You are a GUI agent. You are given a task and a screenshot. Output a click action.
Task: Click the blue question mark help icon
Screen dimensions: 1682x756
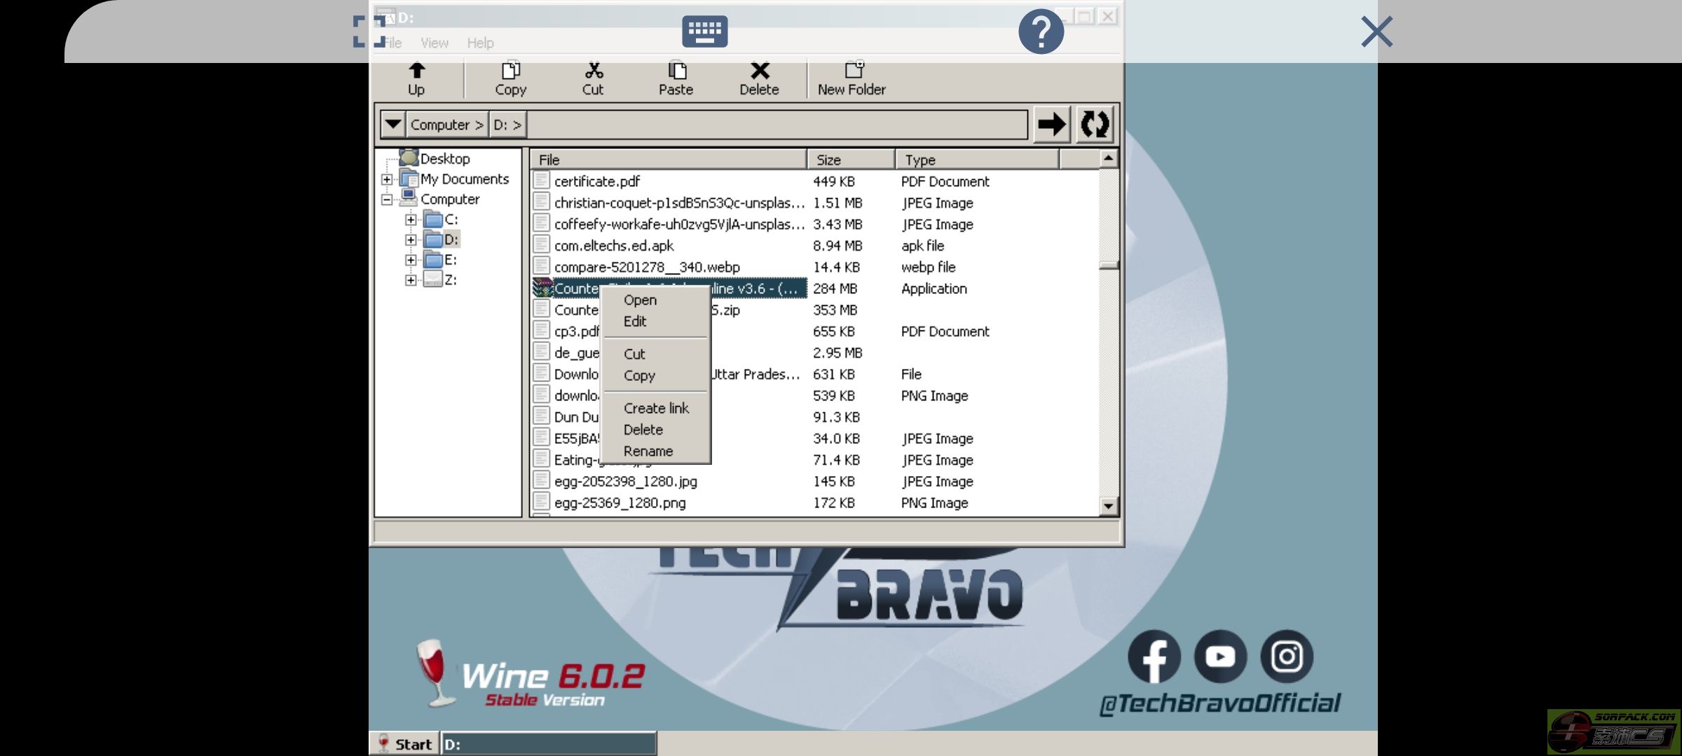pos(1041,31)
